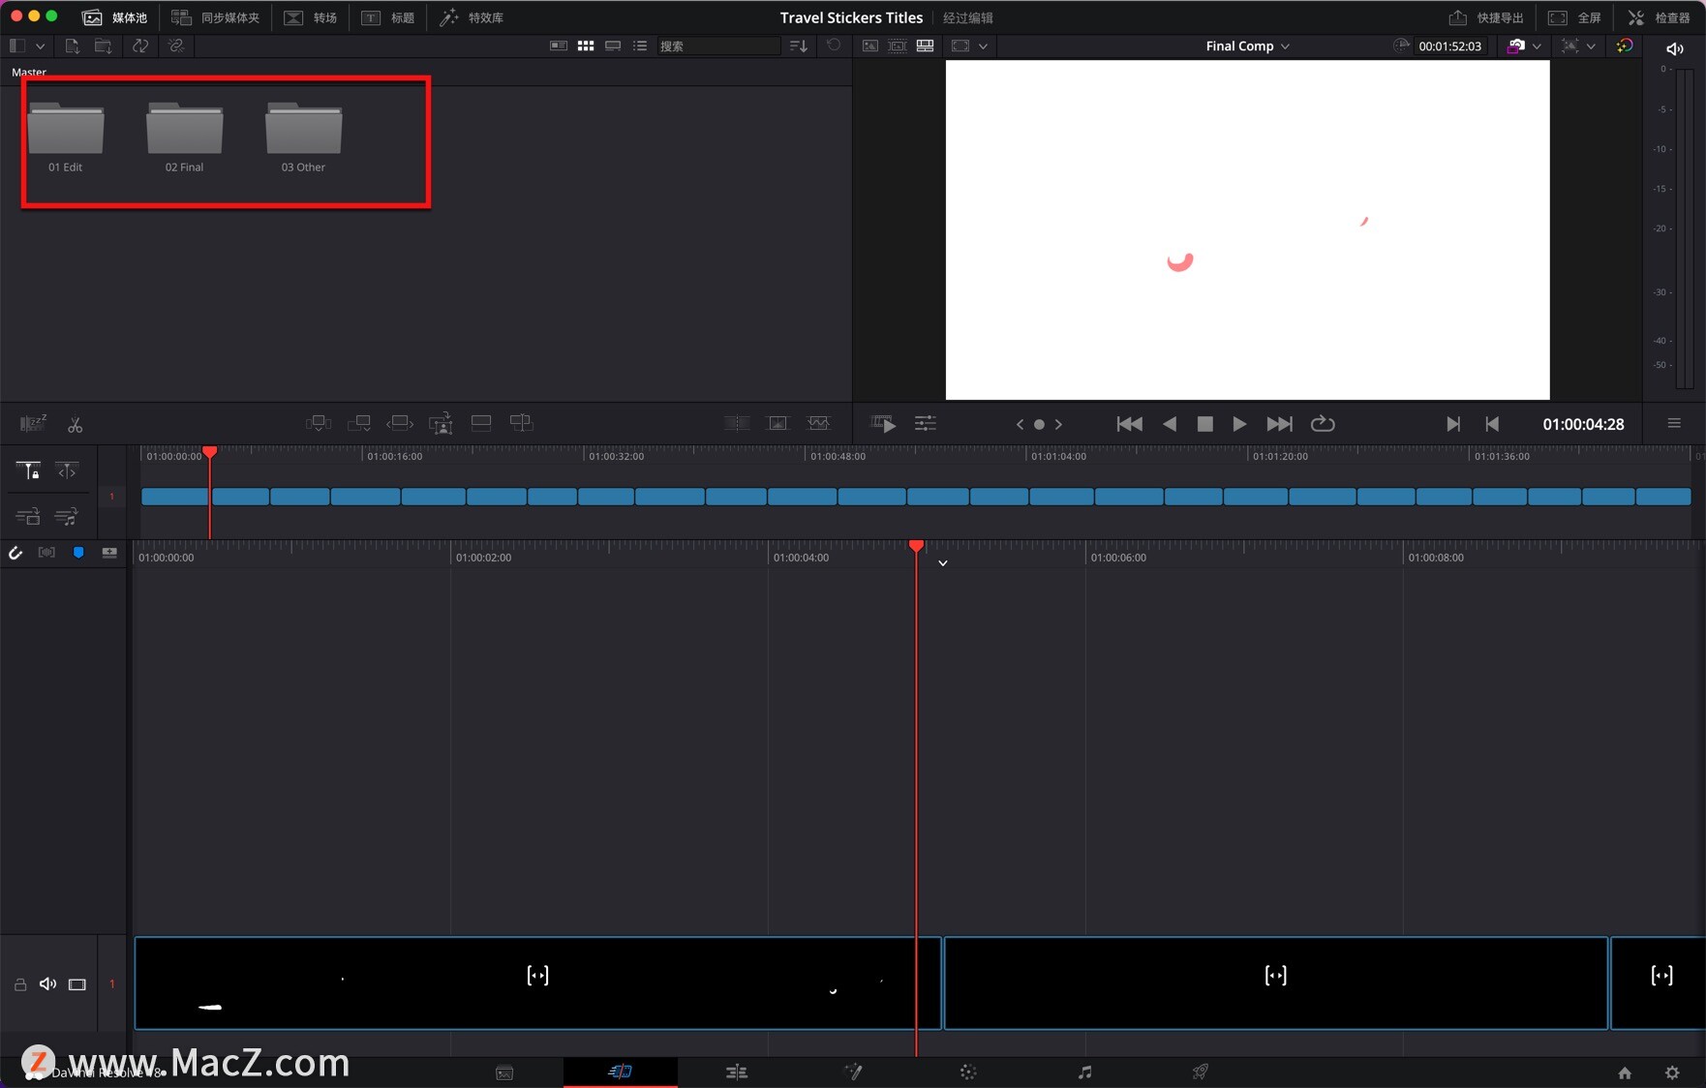
Task: Click the blue marker flag icon
Action: [78, 553]
